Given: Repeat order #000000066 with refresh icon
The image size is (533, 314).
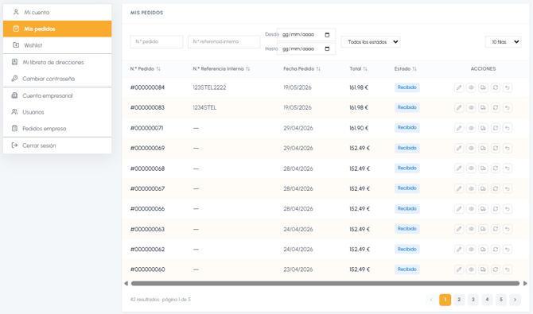Looking at the screenshot, I should (x=496, y=208).
